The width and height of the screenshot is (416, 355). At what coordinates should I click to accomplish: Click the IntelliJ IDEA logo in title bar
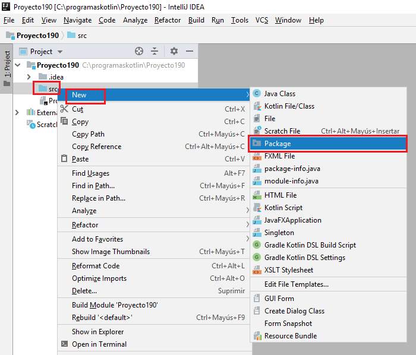coord(5,7)
